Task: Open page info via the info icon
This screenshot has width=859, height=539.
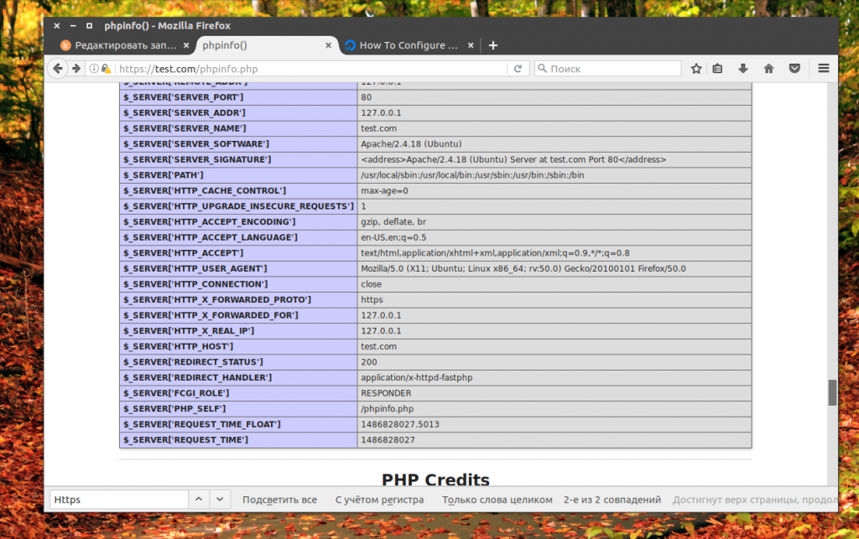Action: [x=91, y=68]
